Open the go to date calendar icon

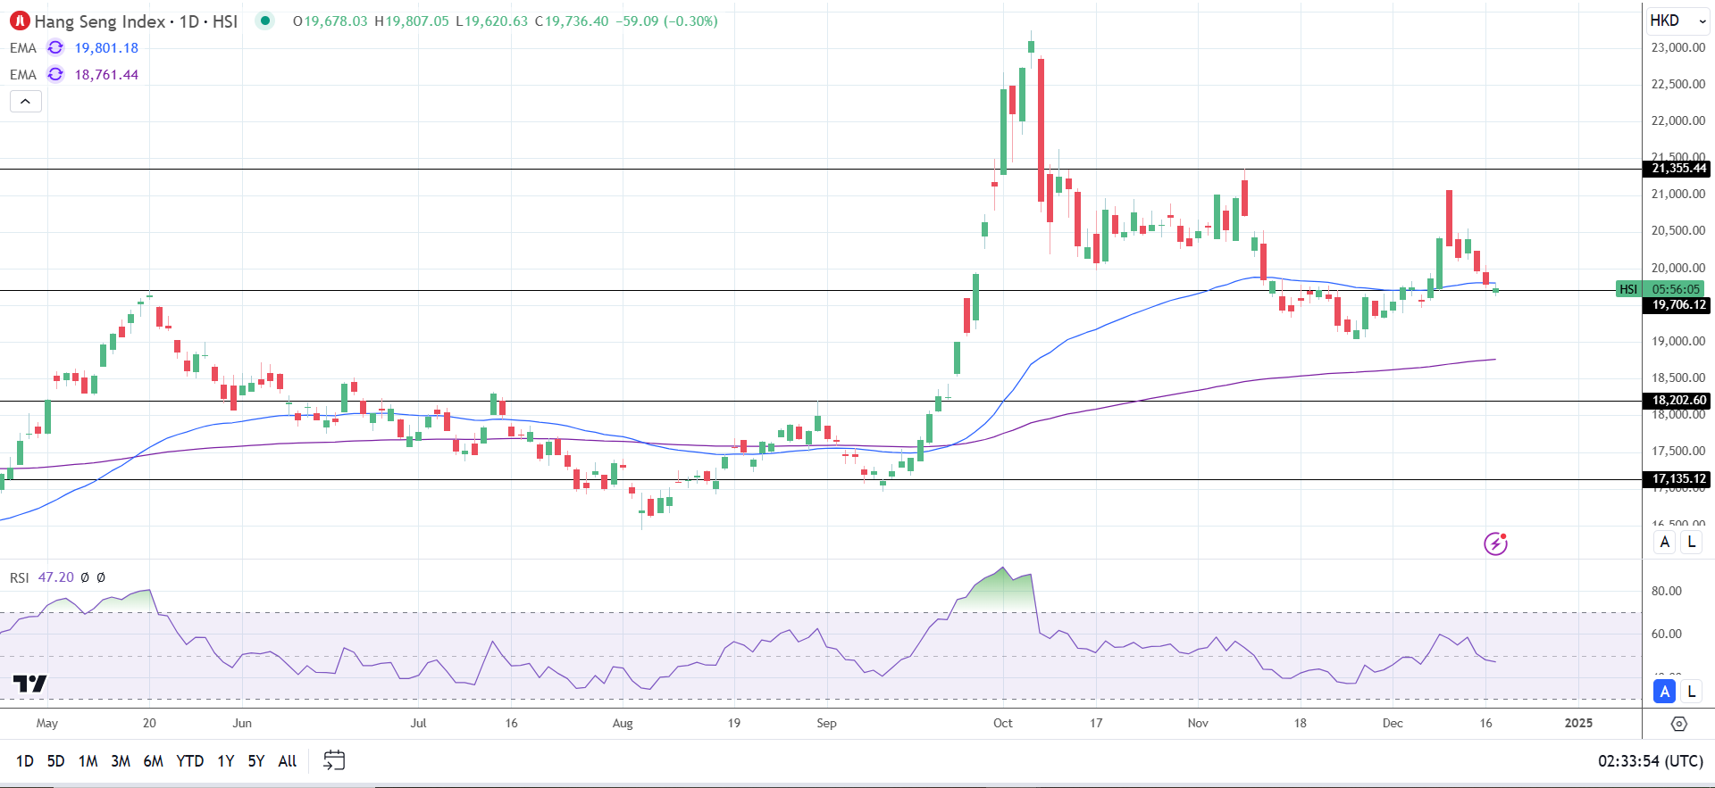[334, 760]
